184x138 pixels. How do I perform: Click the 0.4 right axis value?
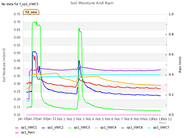click(x=171, y=75)
